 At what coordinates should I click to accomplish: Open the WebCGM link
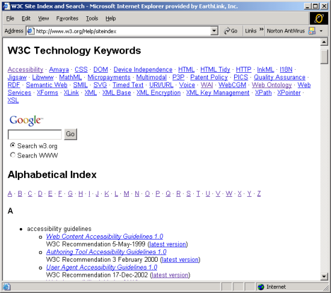[232, 85]
